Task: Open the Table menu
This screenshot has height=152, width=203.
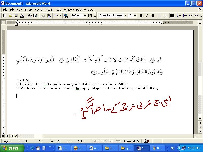Action: click(x=58, y=10)
